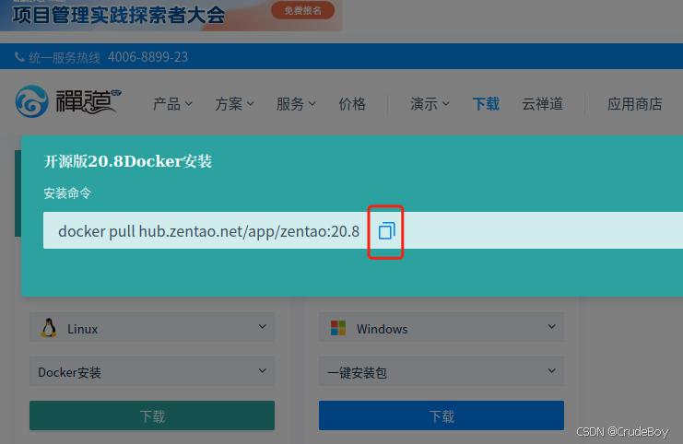Click the 免费报名 banner button
Viewport: 683px width, 444px height.
coord(303,10)
